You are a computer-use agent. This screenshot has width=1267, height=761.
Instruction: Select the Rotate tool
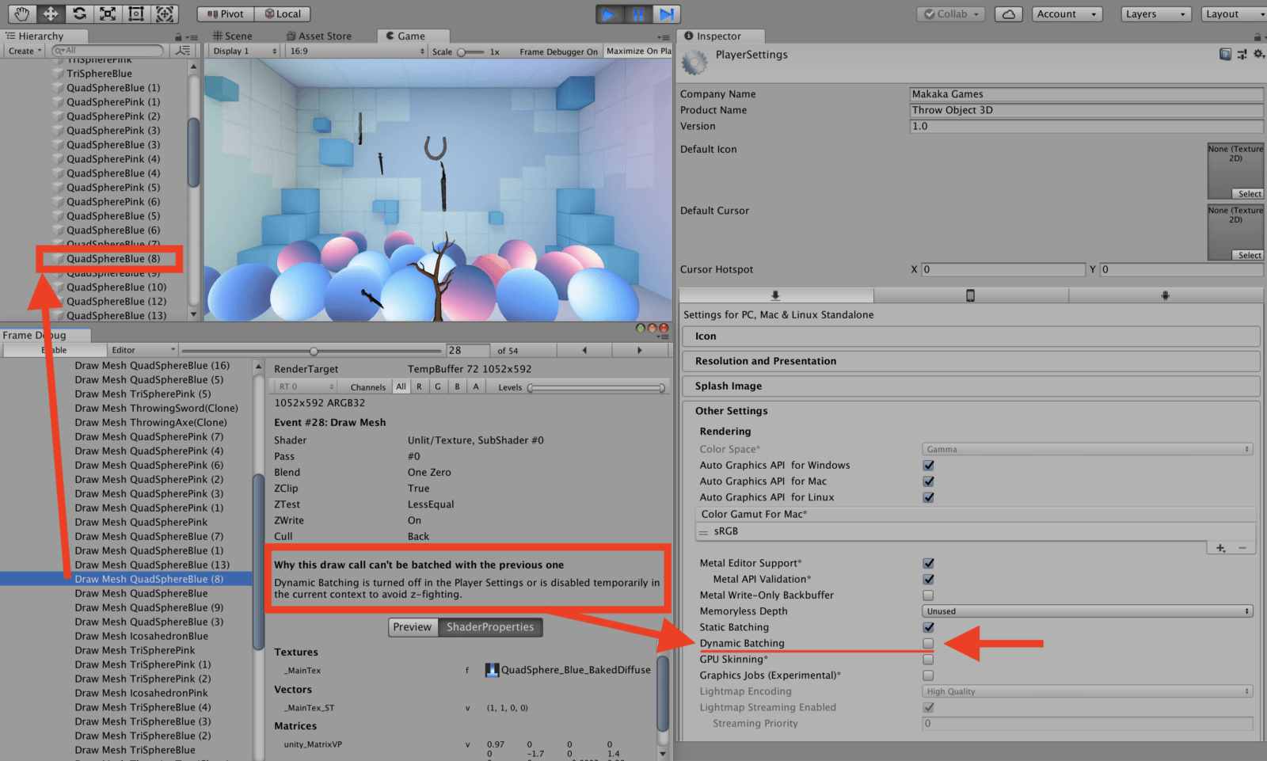[79, 13]
